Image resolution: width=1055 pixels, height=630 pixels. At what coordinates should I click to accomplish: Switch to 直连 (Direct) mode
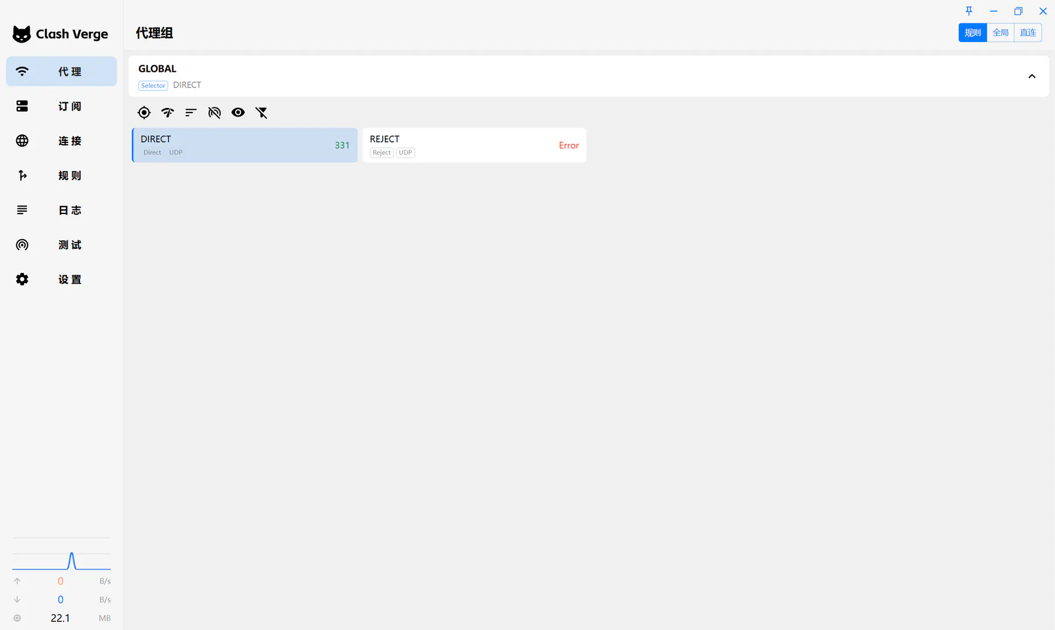point(1028,33)
